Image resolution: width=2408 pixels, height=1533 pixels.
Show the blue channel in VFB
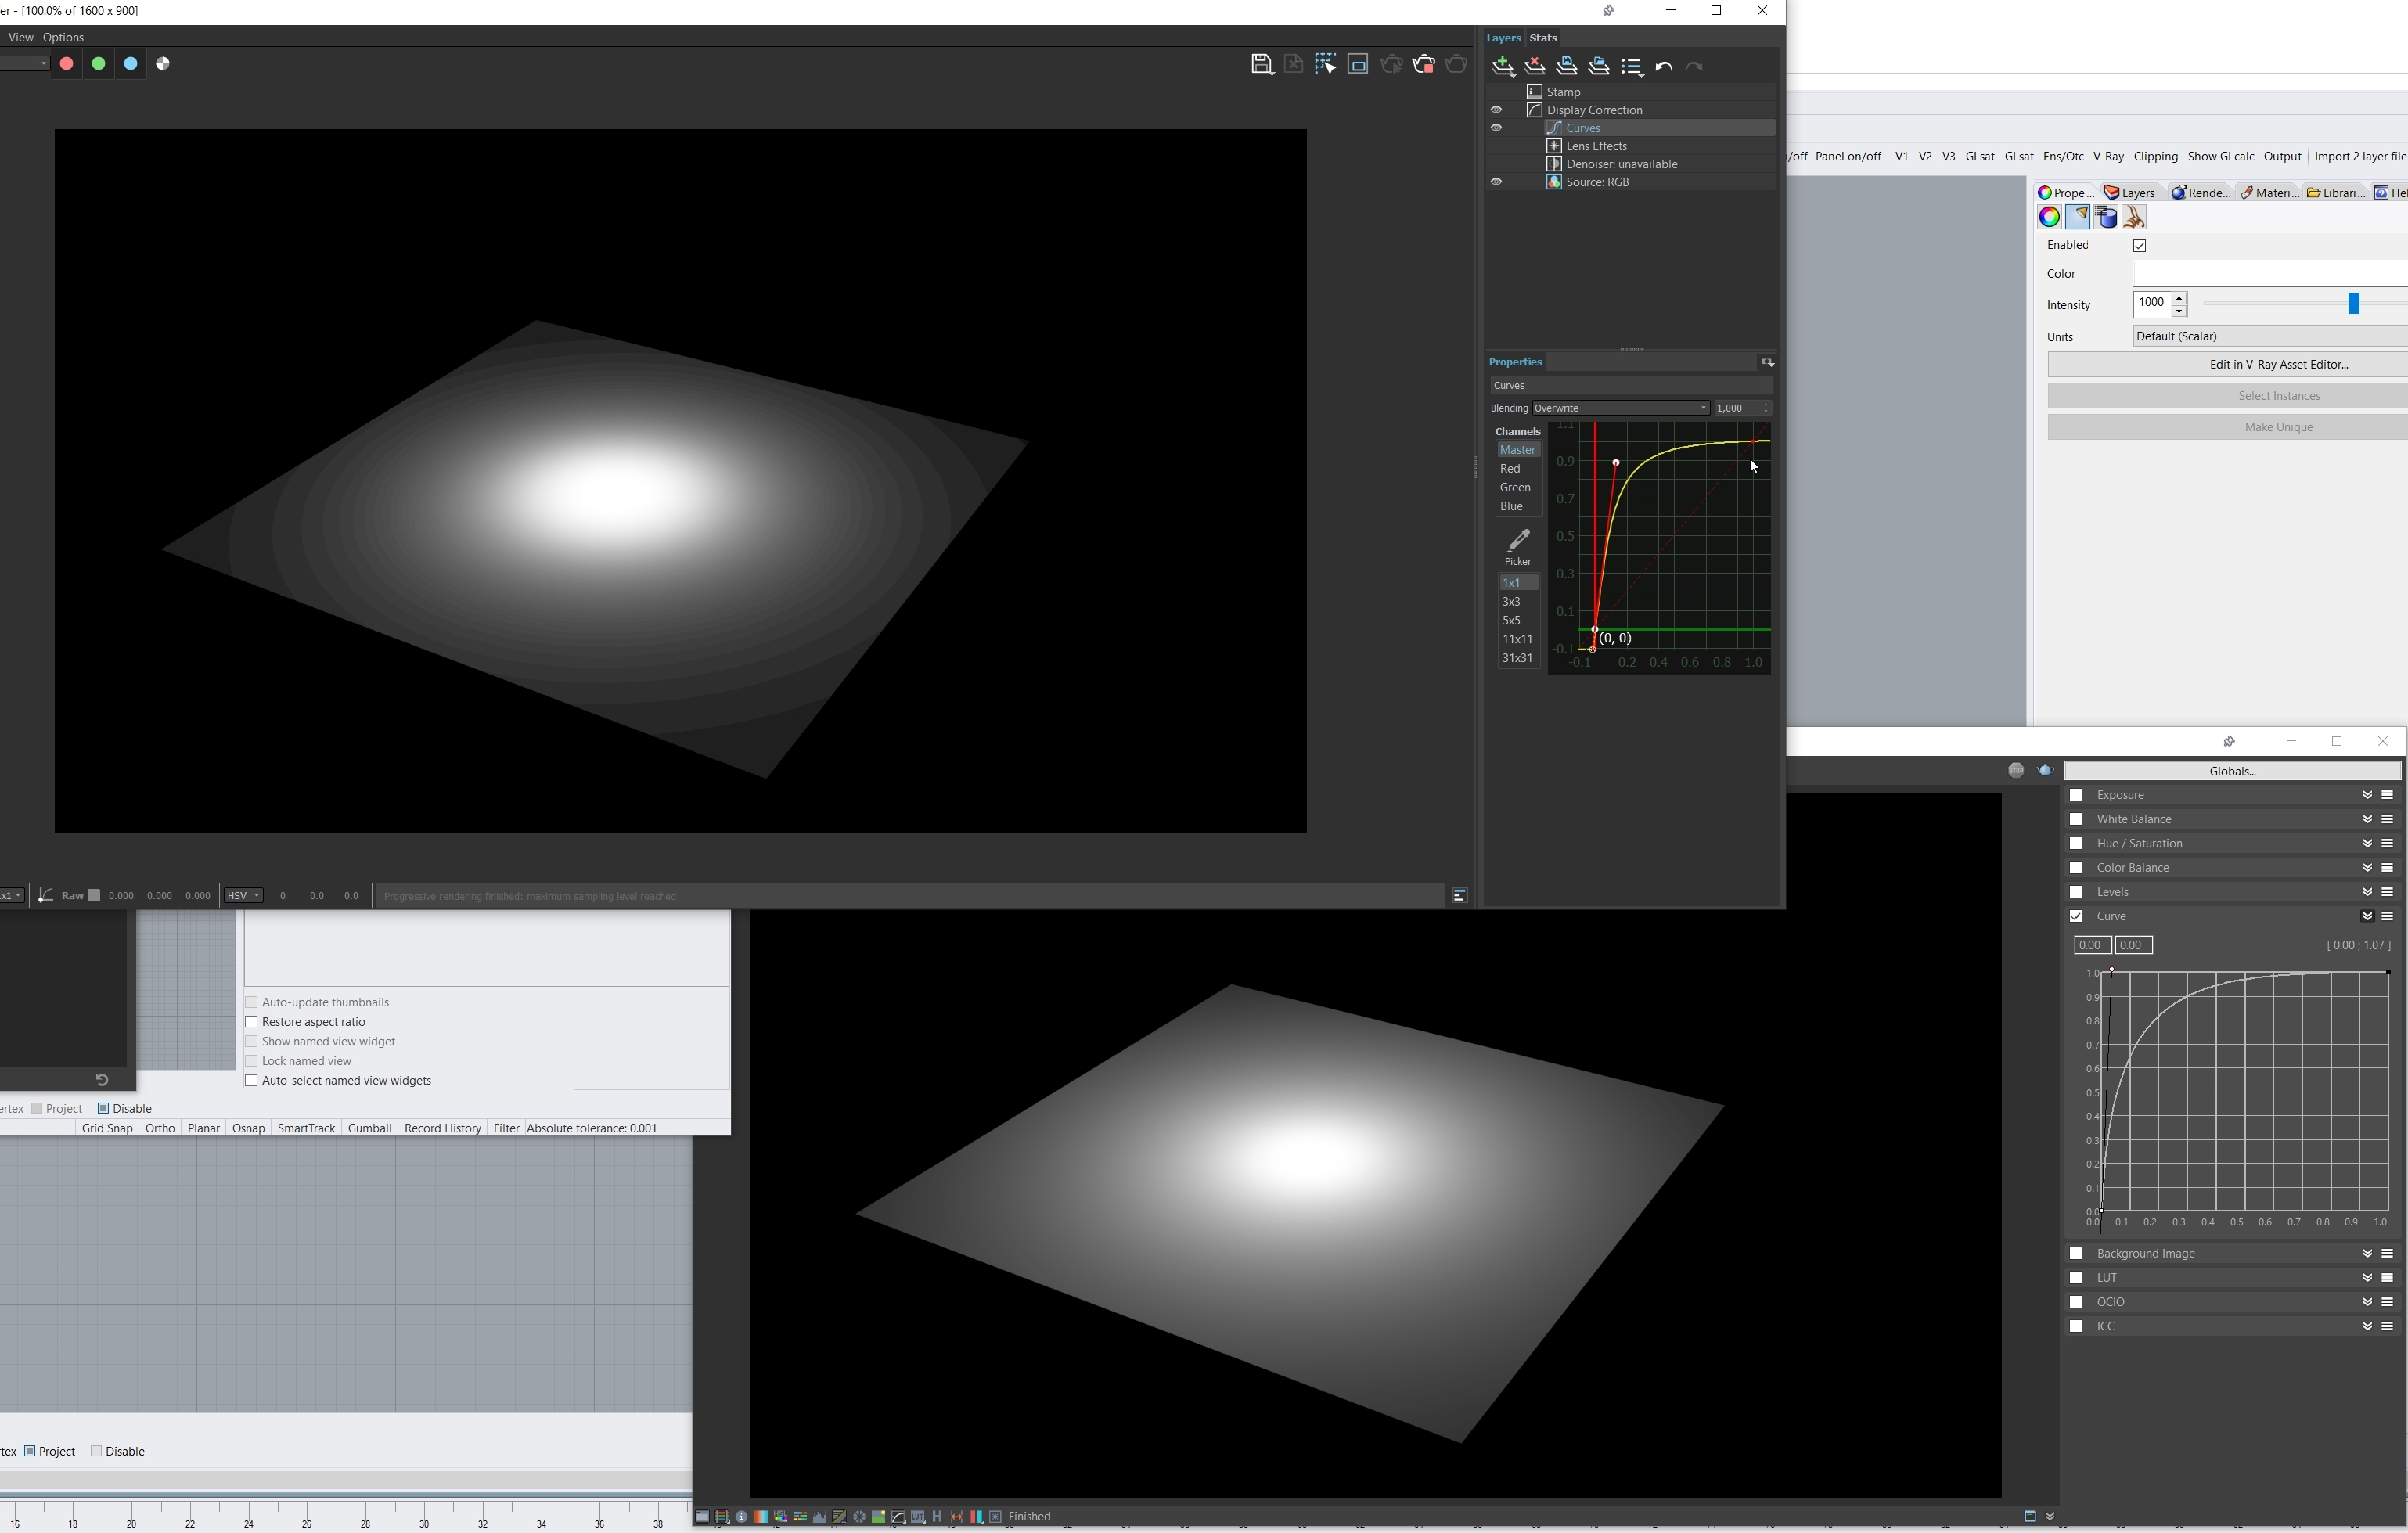coord(131,64)
